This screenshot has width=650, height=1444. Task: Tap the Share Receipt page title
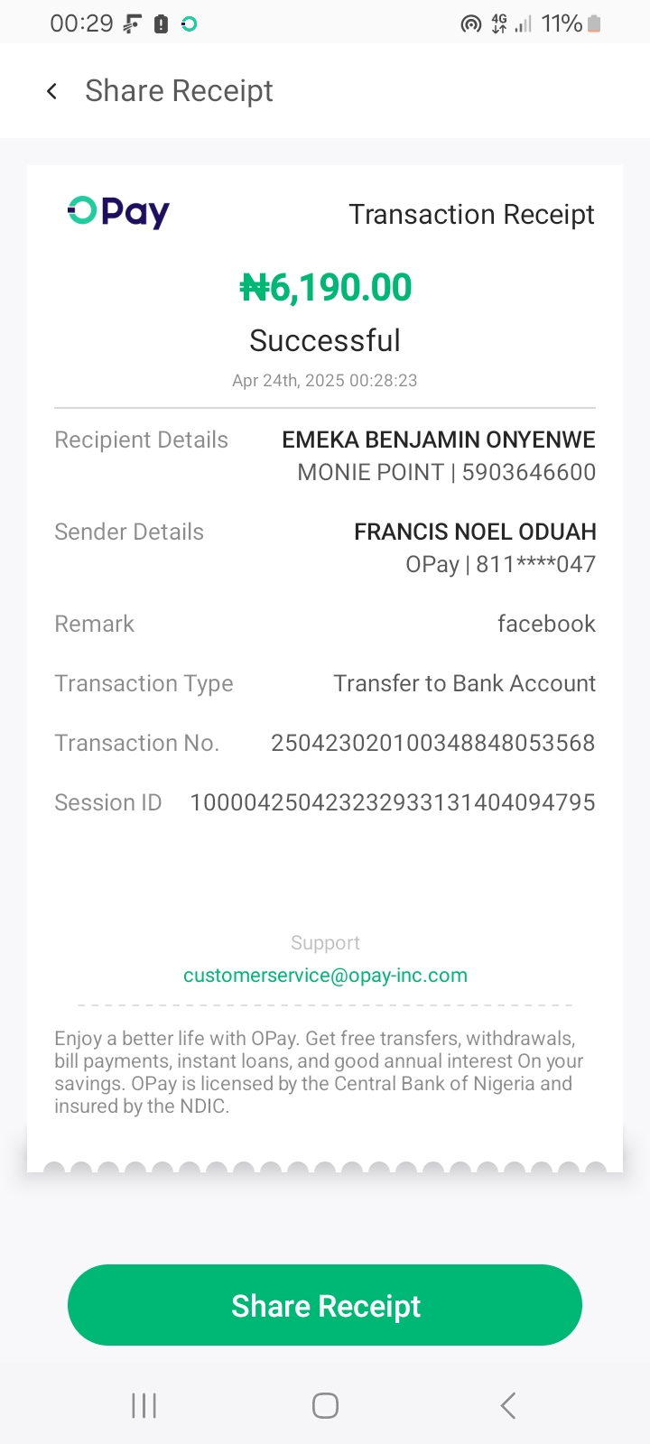coord(179,91)
